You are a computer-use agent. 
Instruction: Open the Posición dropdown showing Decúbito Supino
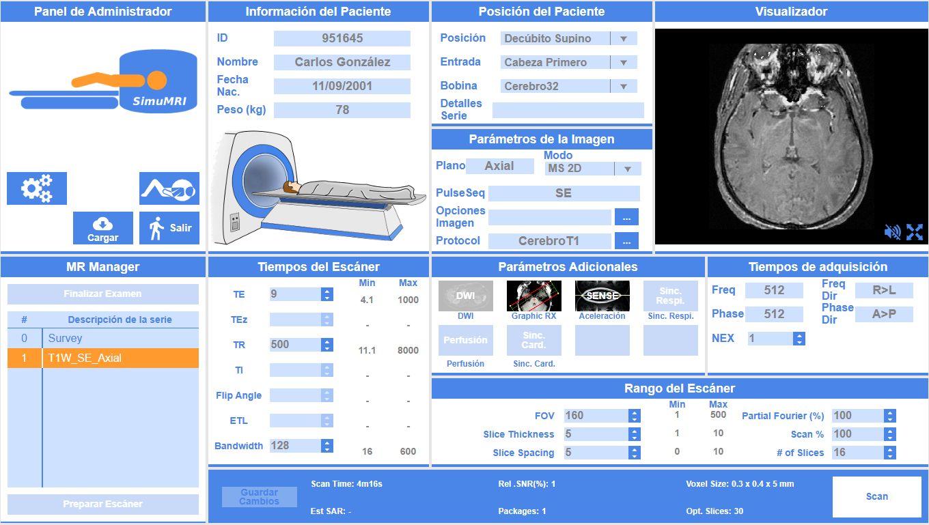pos(622,38)
